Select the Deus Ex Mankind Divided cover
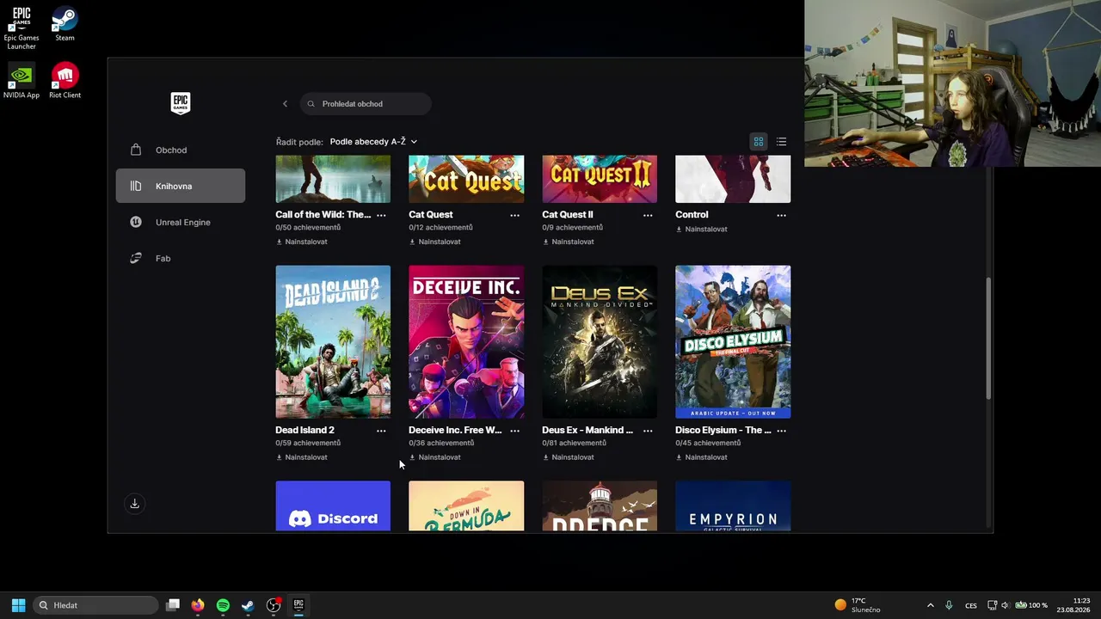1101x619 pixels. [600, 341]
